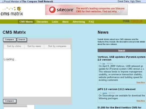
Task: Open author link on iPyramid story
Action: coord(104,64)
